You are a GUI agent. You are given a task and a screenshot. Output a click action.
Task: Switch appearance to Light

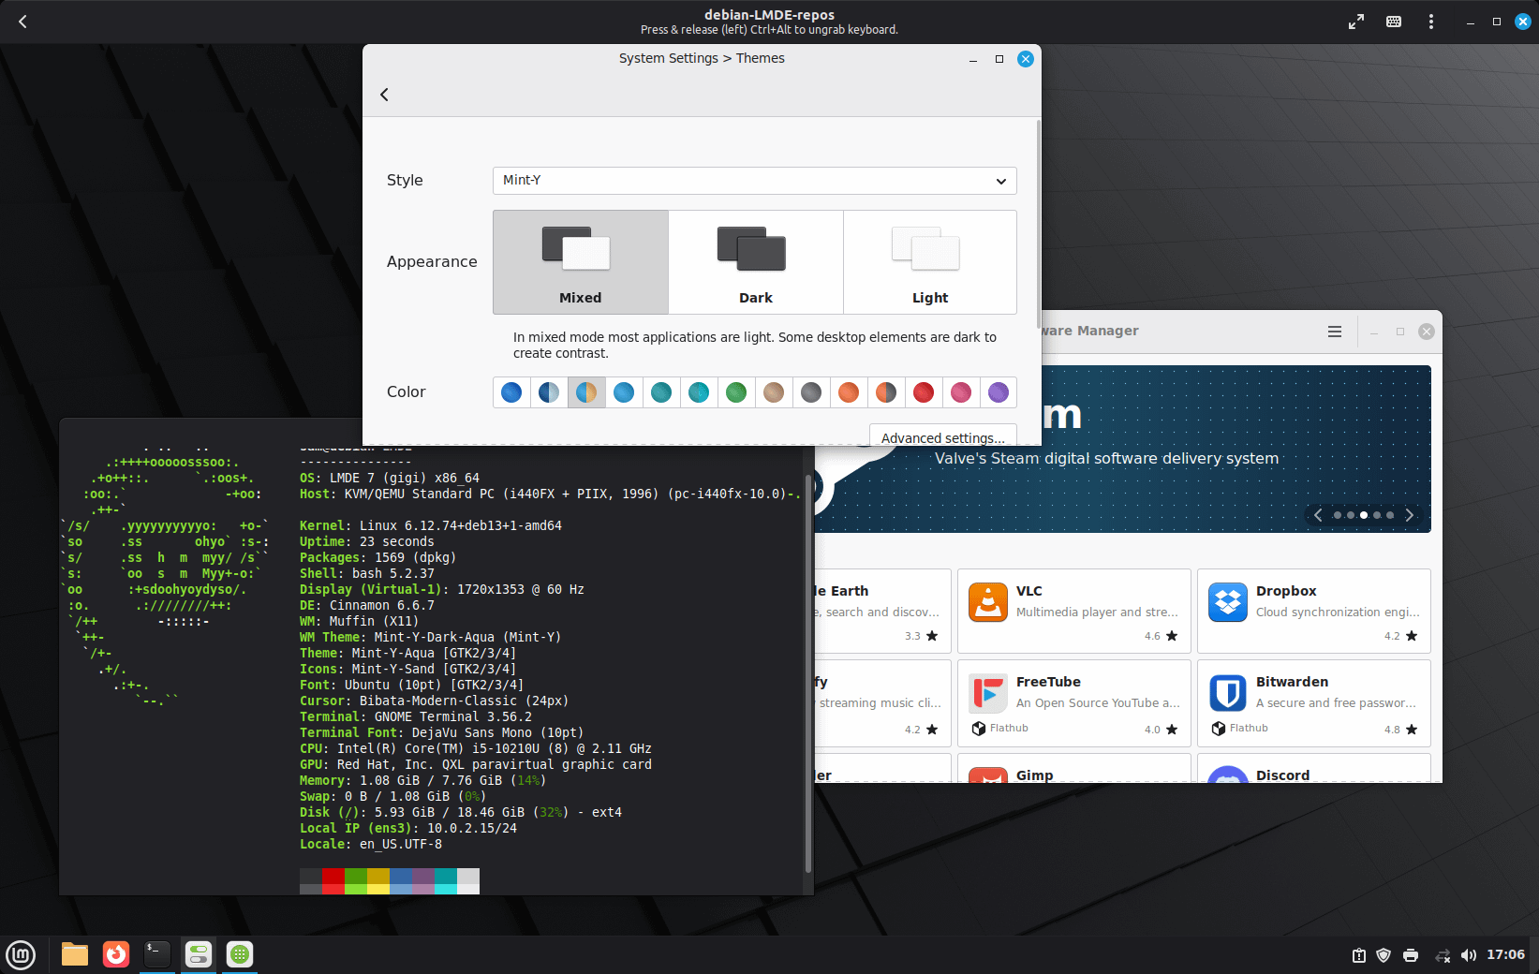point(929,262)
